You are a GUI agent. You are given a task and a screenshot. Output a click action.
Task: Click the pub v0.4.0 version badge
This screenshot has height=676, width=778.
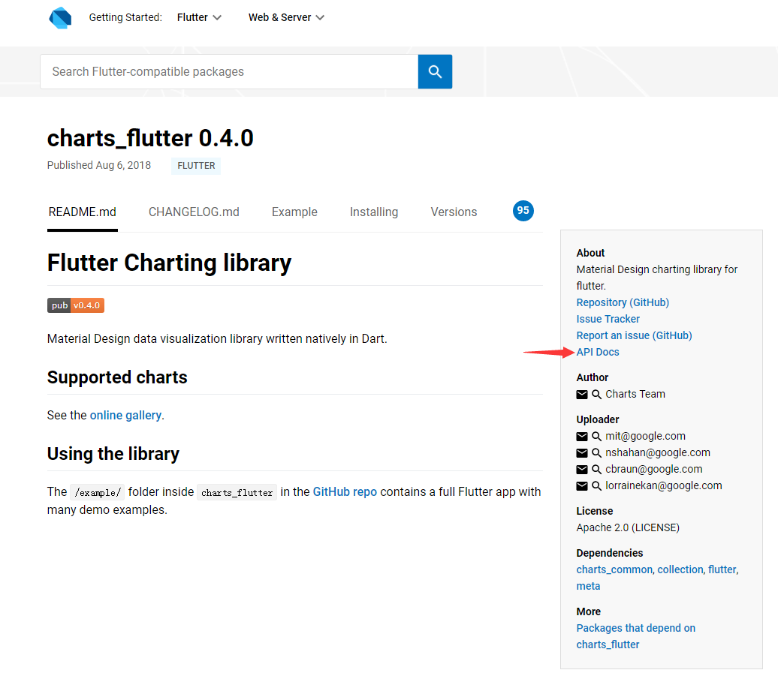(x=75, y=305)
